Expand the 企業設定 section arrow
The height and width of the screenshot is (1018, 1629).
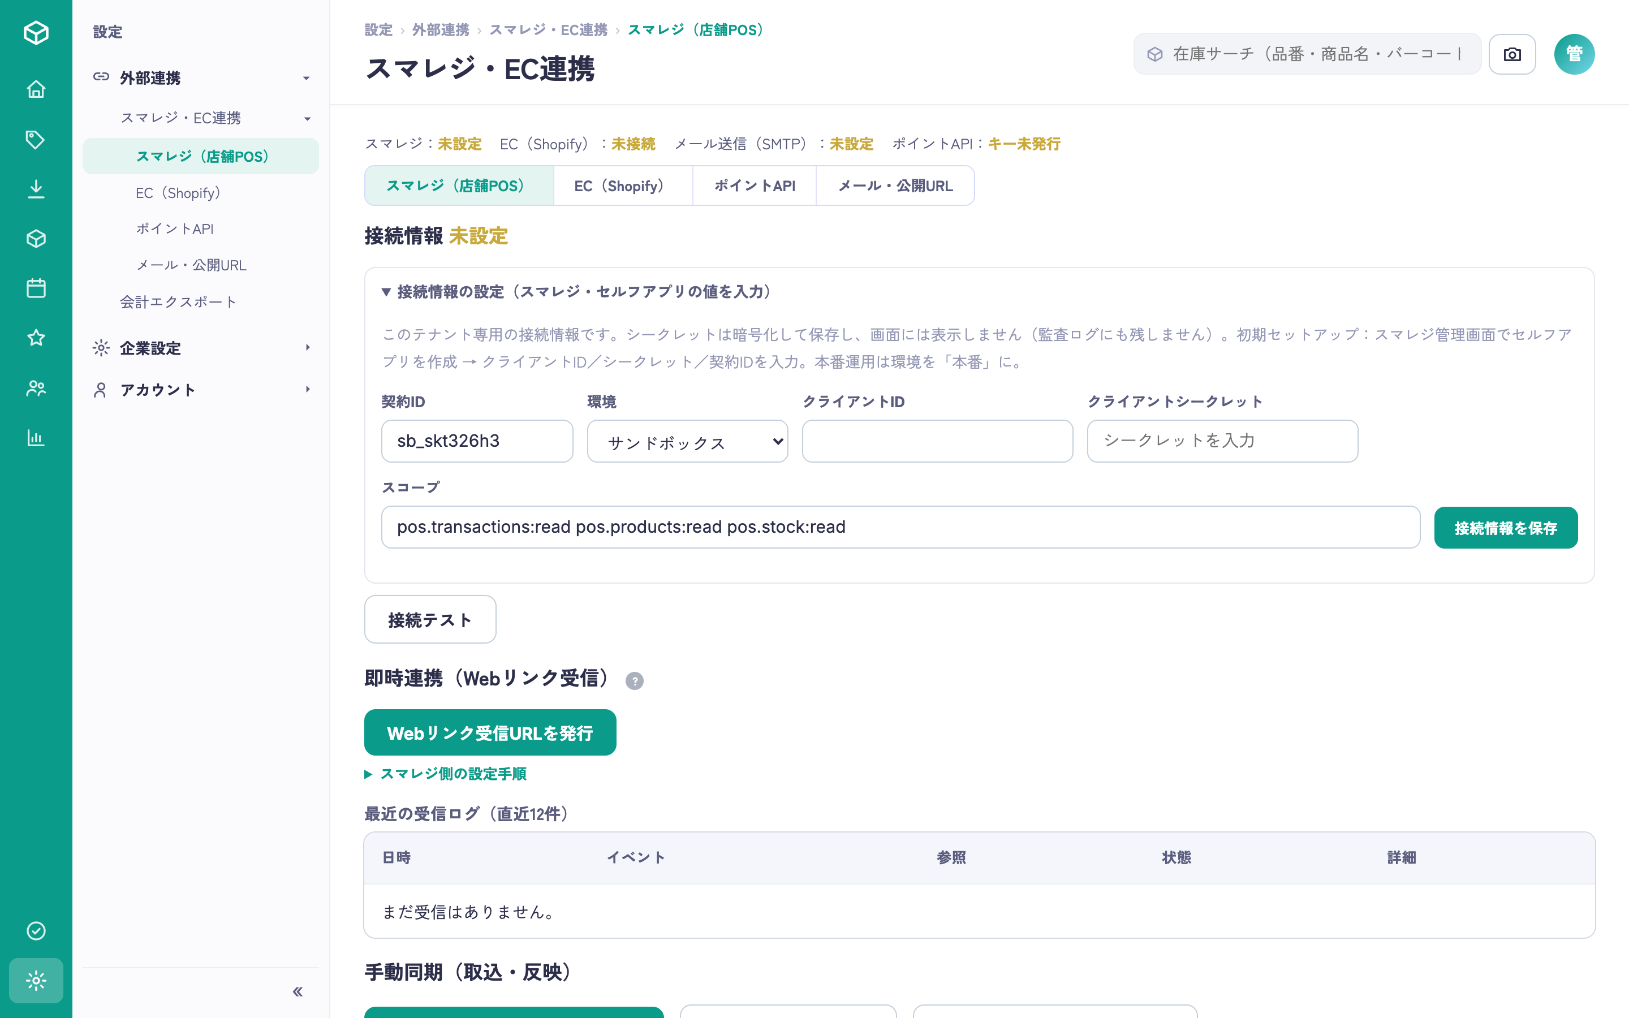[x=308, y=347]
